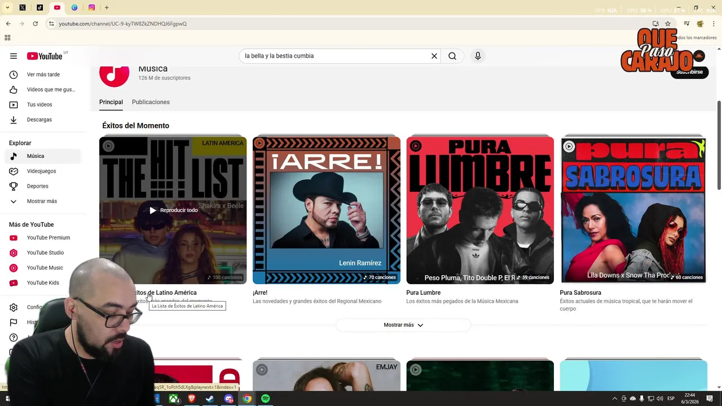Open the browser apps grid shortcut
This screenshot has width=722, height=406.
click(7, 38)
